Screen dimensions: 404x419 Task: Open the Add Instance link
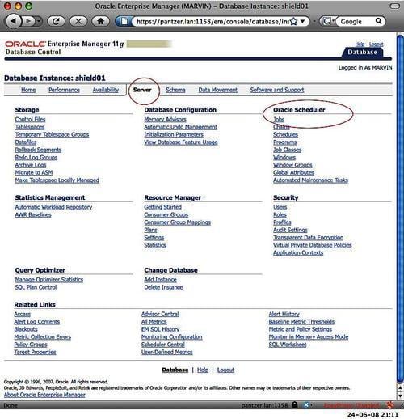[x=160, y=280]
